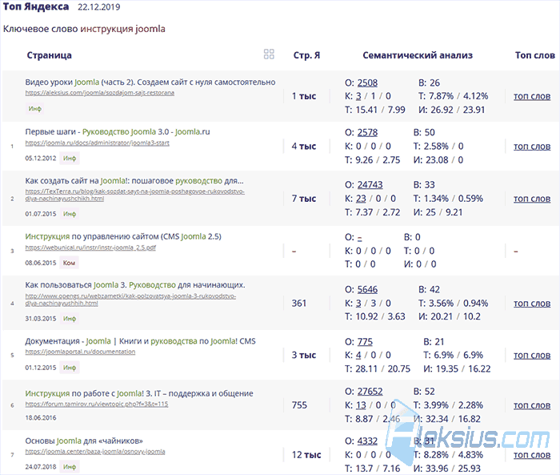Click the 'Ком' tag on the webunical row
This screenshot has width=560, height=475.
point(69,263)
